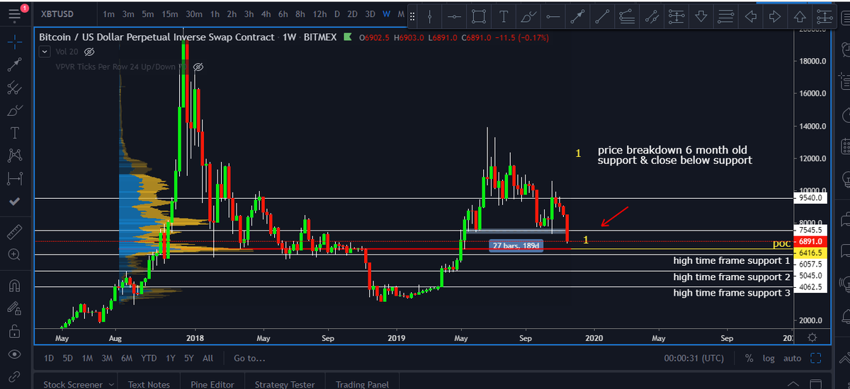This screenshot has height=389, width=850.
Task: Open the patterns tool in left sidebar
Action: click(15, 156)
